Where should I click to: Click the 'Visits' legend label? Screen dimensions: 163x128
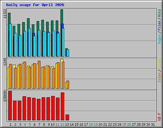tap(159, 63)
